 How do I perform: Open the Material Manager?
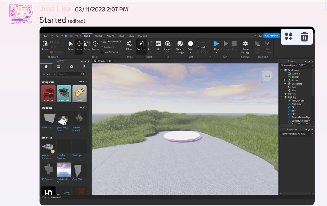point(180,44)
